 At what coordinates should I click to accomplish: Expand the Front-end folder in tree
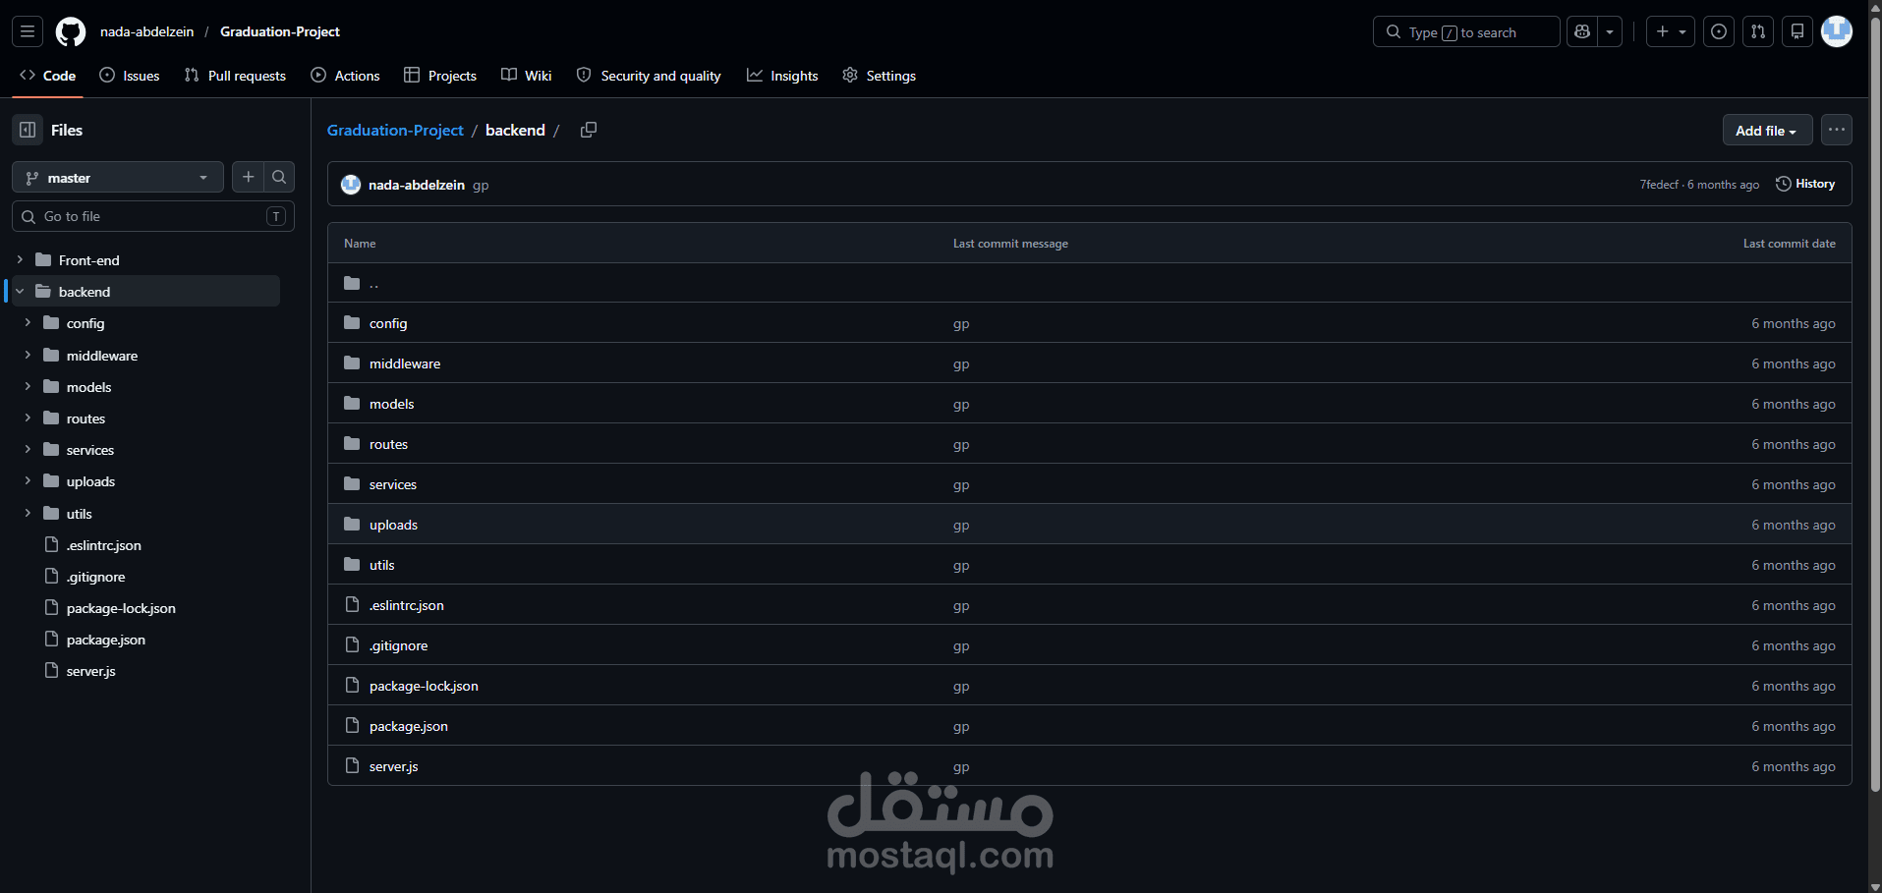click(x=20, y=259)
